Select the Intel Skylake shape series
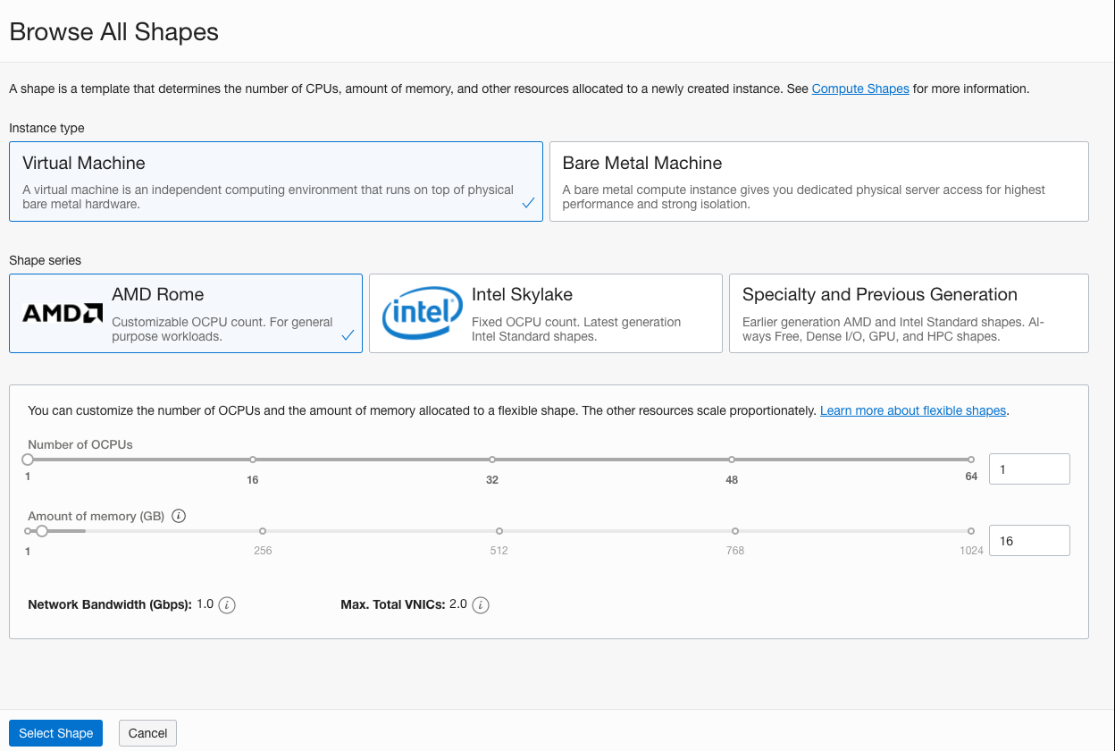 [545, 313]
